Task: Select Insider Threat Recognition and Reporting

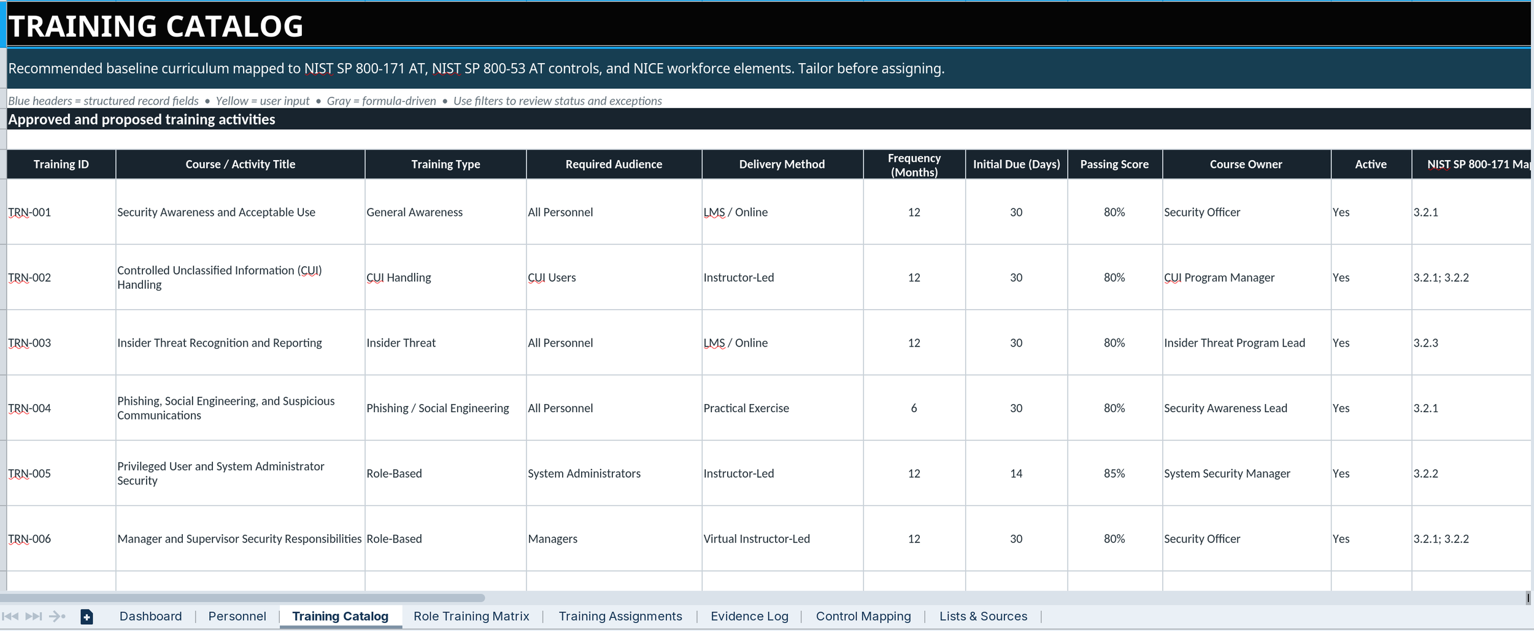Action: [x=240, y=343]
